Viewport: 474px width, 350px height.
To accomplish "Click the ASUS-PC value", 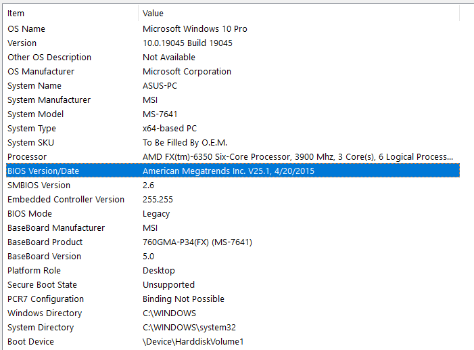I will tap(160, 86).
